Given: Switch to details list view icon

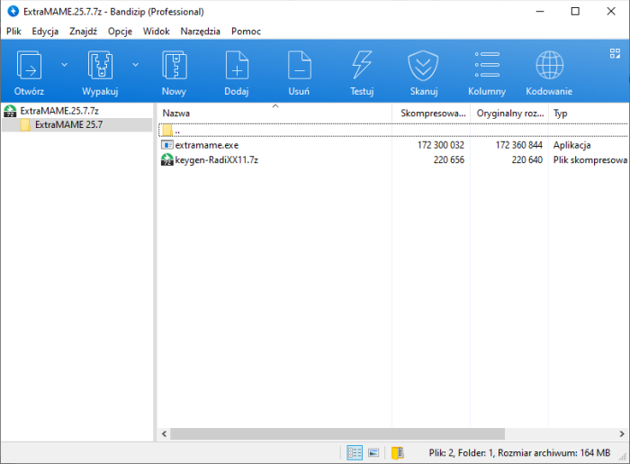Looking at the screenshot, I should [355, 453].
